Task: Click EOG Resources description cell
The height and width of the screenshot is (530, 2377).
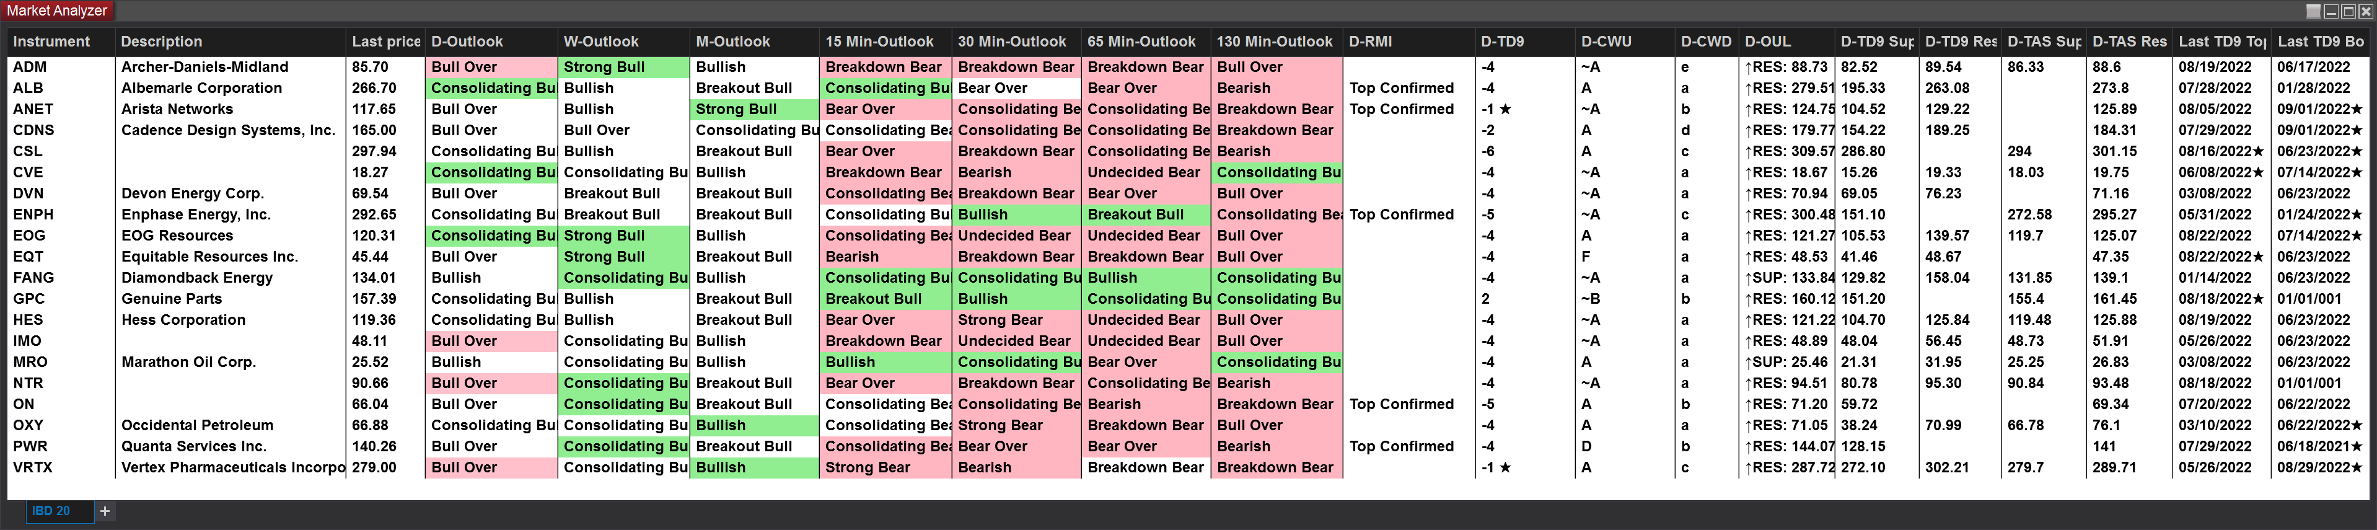Action: coord(231,236)
